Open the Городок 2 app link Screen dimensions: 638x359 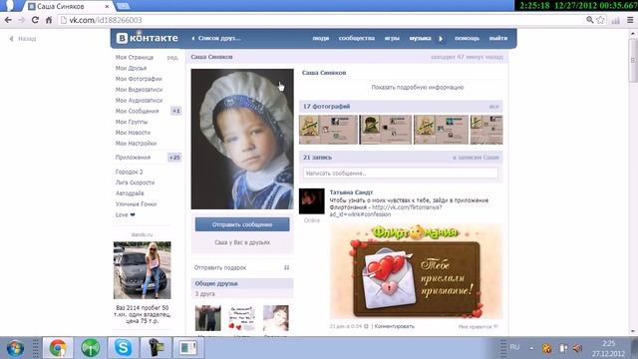coord(129,172)
